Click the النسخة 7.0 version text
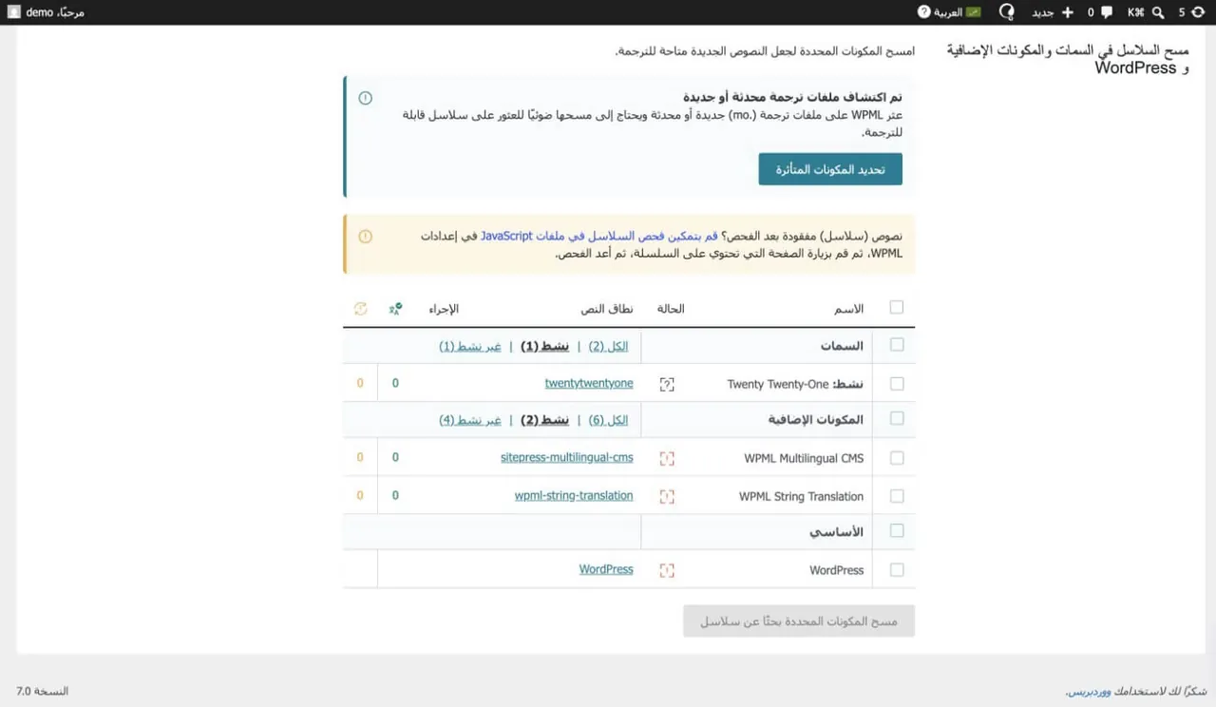The image size is (1216, 707). (x=42, y=691)
